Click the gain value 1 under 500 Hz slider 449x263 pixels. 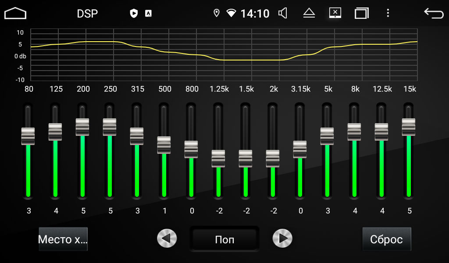165,211
